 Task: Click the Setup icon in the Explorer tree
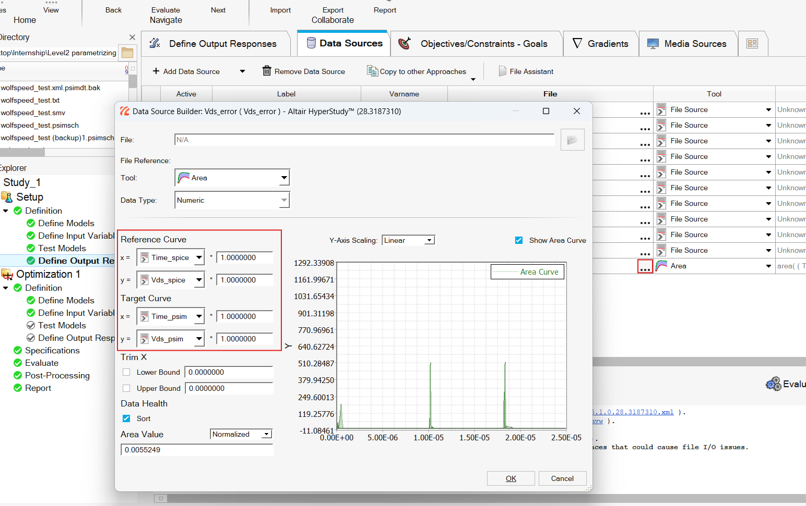(7, 197)
